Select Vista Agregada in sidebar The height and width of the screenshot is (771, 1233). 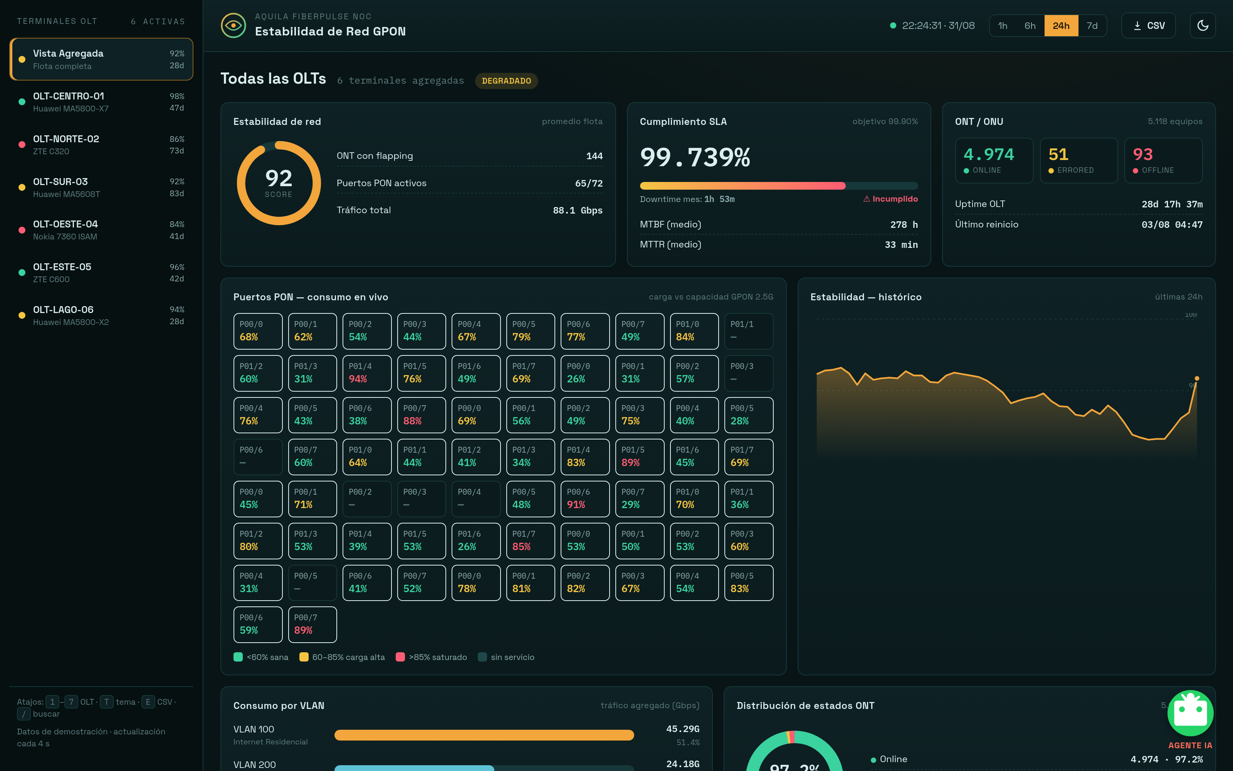(x=101, y=59)
